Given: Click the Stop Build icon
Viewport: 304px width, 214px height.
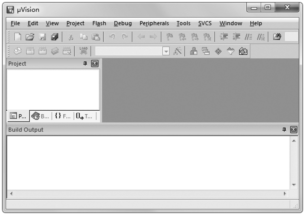Looking at the screenshot, I should tap(67, 51).
